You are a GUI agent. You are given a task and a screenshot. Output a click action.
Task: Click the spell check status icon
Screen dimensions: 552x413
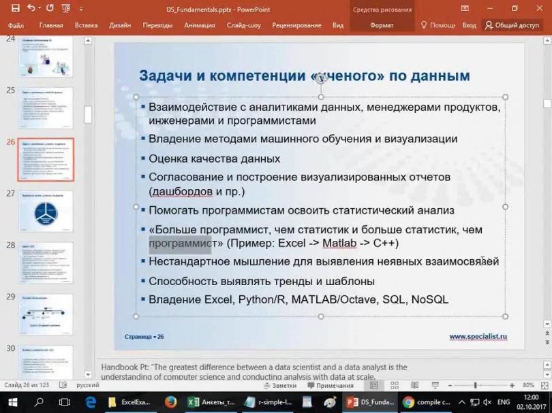63,385
